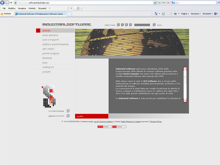Click the play track button
This screenshot has width=220, height=165.
pyautogui.click(x=123, y=25)
